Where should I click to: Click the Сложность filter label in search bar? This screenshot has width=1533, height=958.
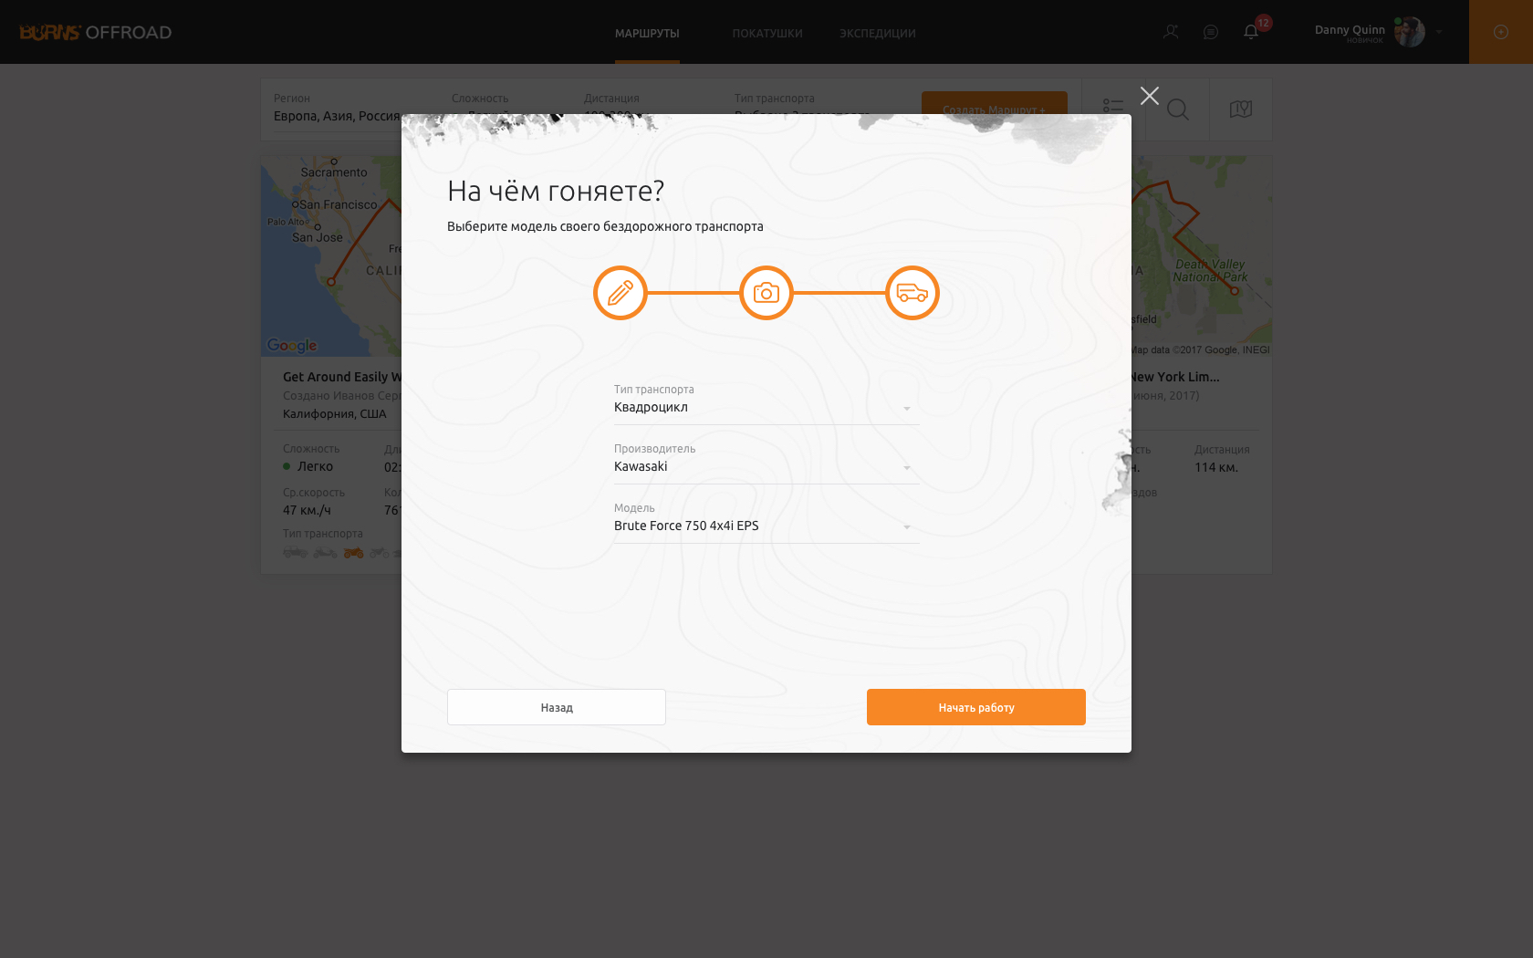pos(480,99)
